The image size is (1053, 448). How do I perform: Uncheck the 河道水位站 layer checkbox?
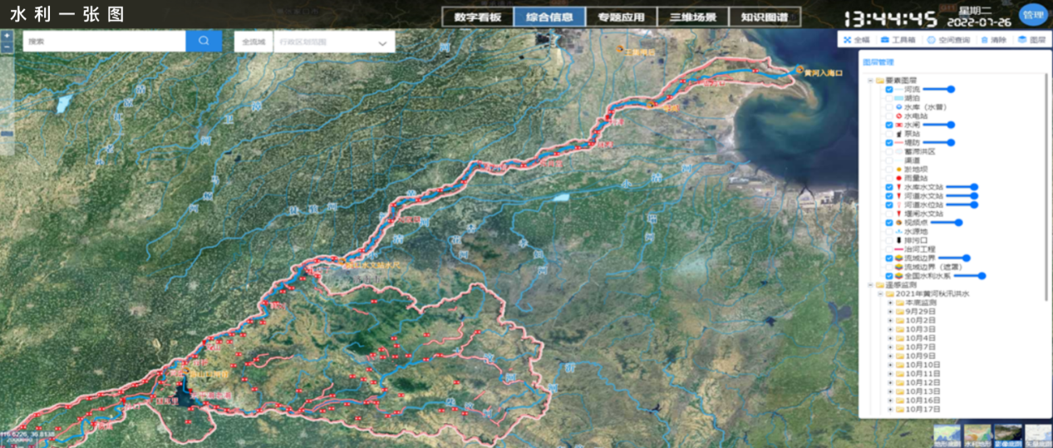(889, 204)
